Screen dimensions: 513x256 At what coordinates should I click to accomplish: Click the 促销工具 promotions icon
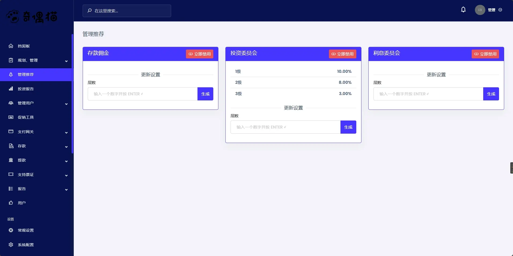click(11, 117)
